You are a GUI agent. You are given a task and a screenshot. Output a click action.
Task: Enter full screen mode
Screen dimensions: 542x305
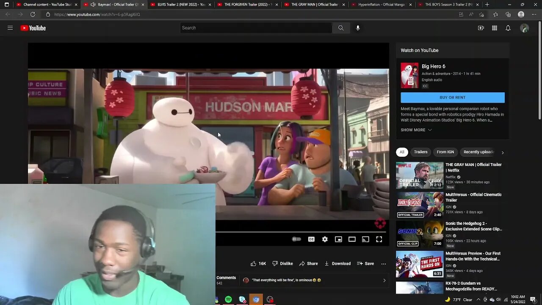pos(379,239)
